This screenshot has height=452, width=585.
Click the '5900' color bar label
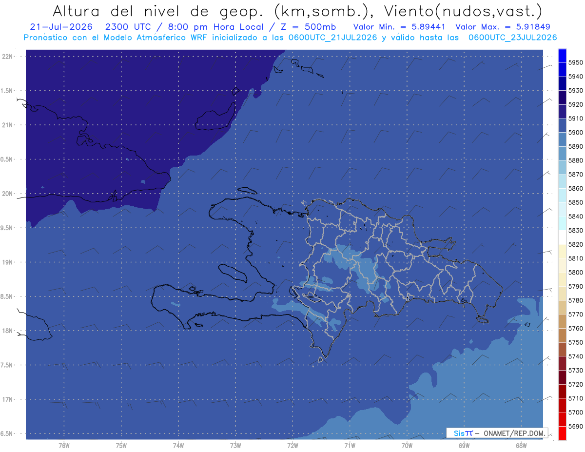point(576,132)
